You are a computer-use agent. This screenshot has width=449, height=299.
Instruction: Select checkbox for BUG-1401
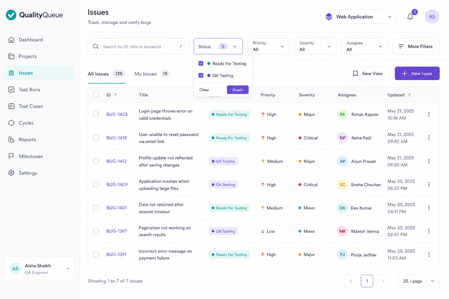96,208
